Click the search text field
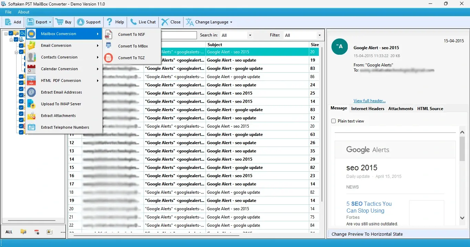This screenshot has height=247, width=470. point(179,35)
